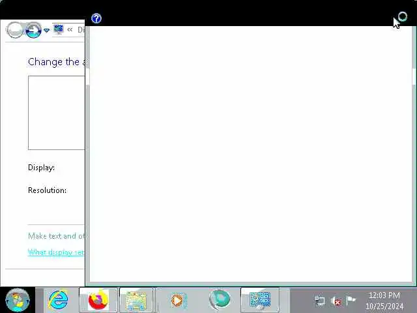
Task: Open Firefox from the taskbar
Action: [98, 300]
